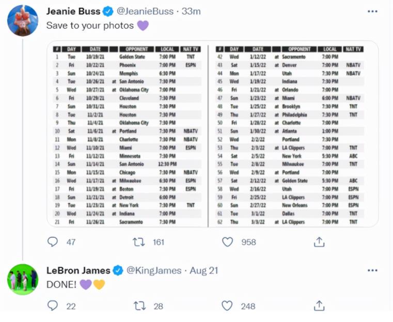Reply to LeBron James's tweet
Screen dimensions: 393x322
(x=53, y=306)
